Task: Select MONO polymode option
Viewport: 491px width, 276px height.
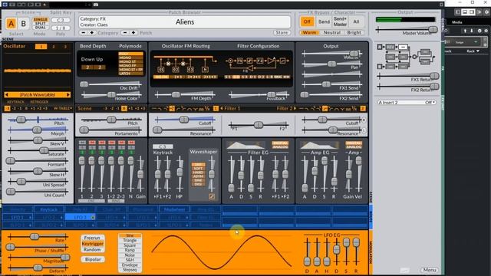Action: pos(131,58)
